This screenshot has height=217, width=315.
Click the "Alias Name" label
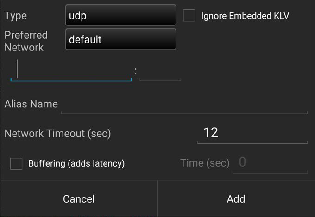(x=31, y=104)
